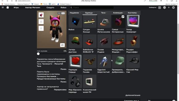Open the Маркет bookmark

35,4
